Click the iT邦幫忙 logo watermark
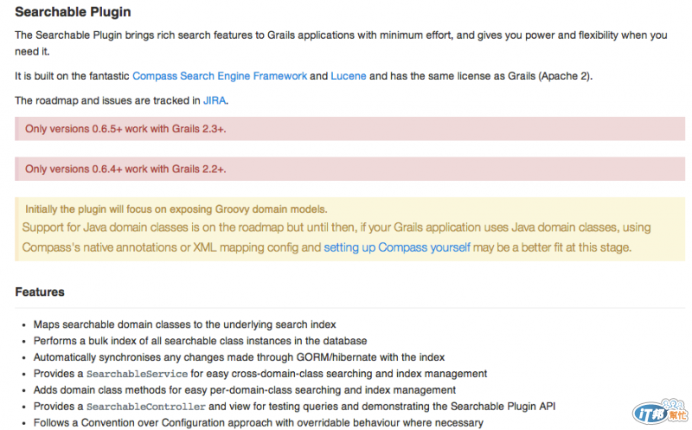Image resolution: width=692 pixels, height=430 pixels. tap(660, 412)
